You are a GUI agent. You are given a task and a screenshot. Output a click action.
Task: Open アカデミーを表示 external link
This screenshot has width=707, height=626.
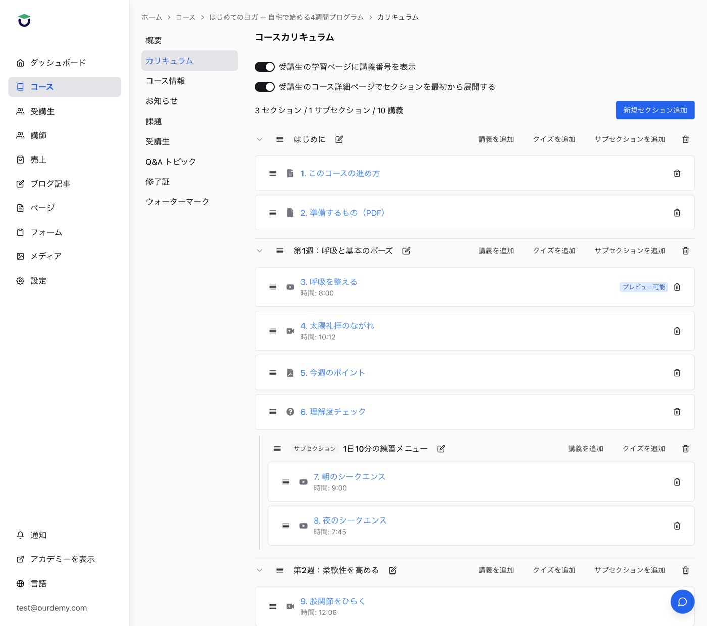click(x=65, y=559)
